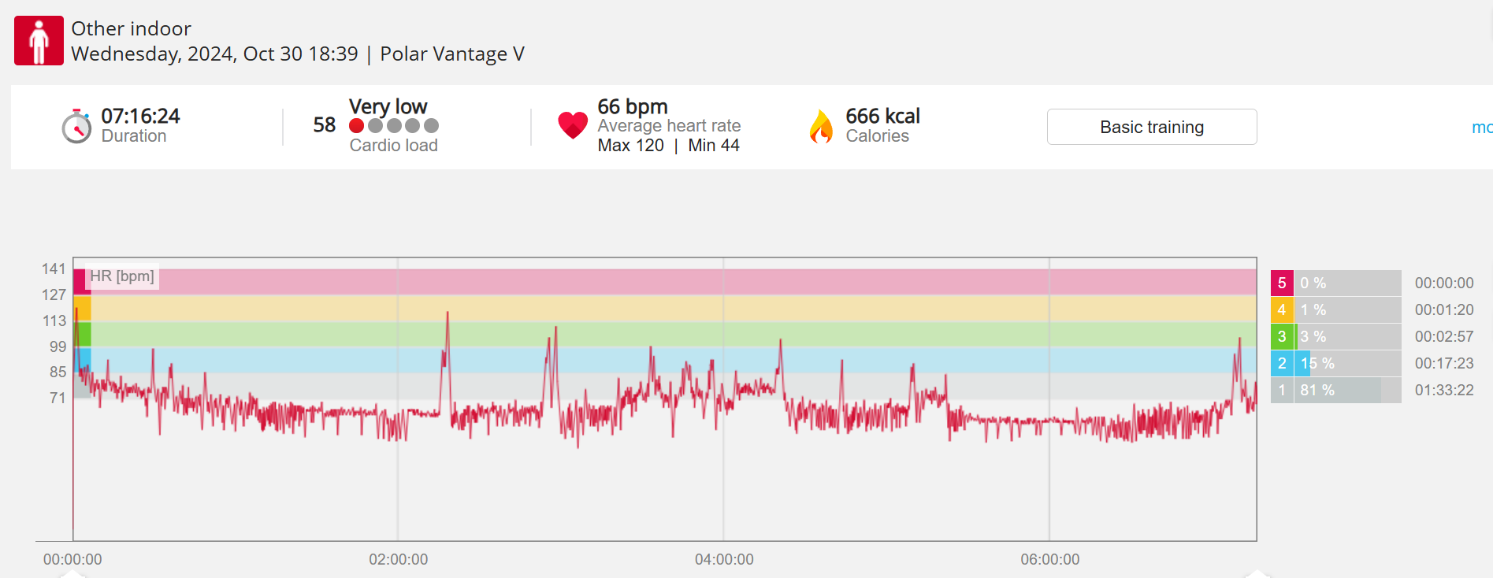
Task: Click the 04:00:00 mark on the time axis
Action: pos(724,559)
